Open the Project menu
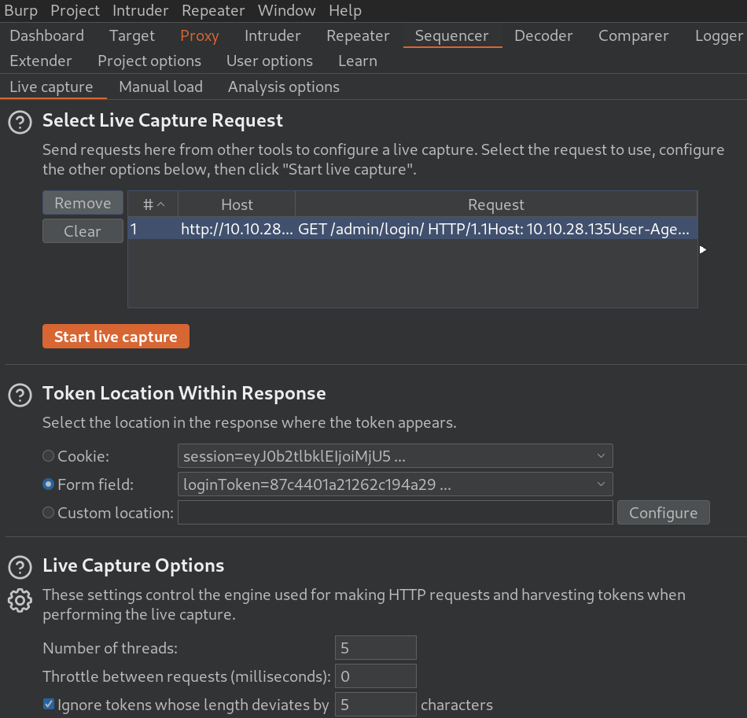The image size is (747, 718). tap(75, 10)
